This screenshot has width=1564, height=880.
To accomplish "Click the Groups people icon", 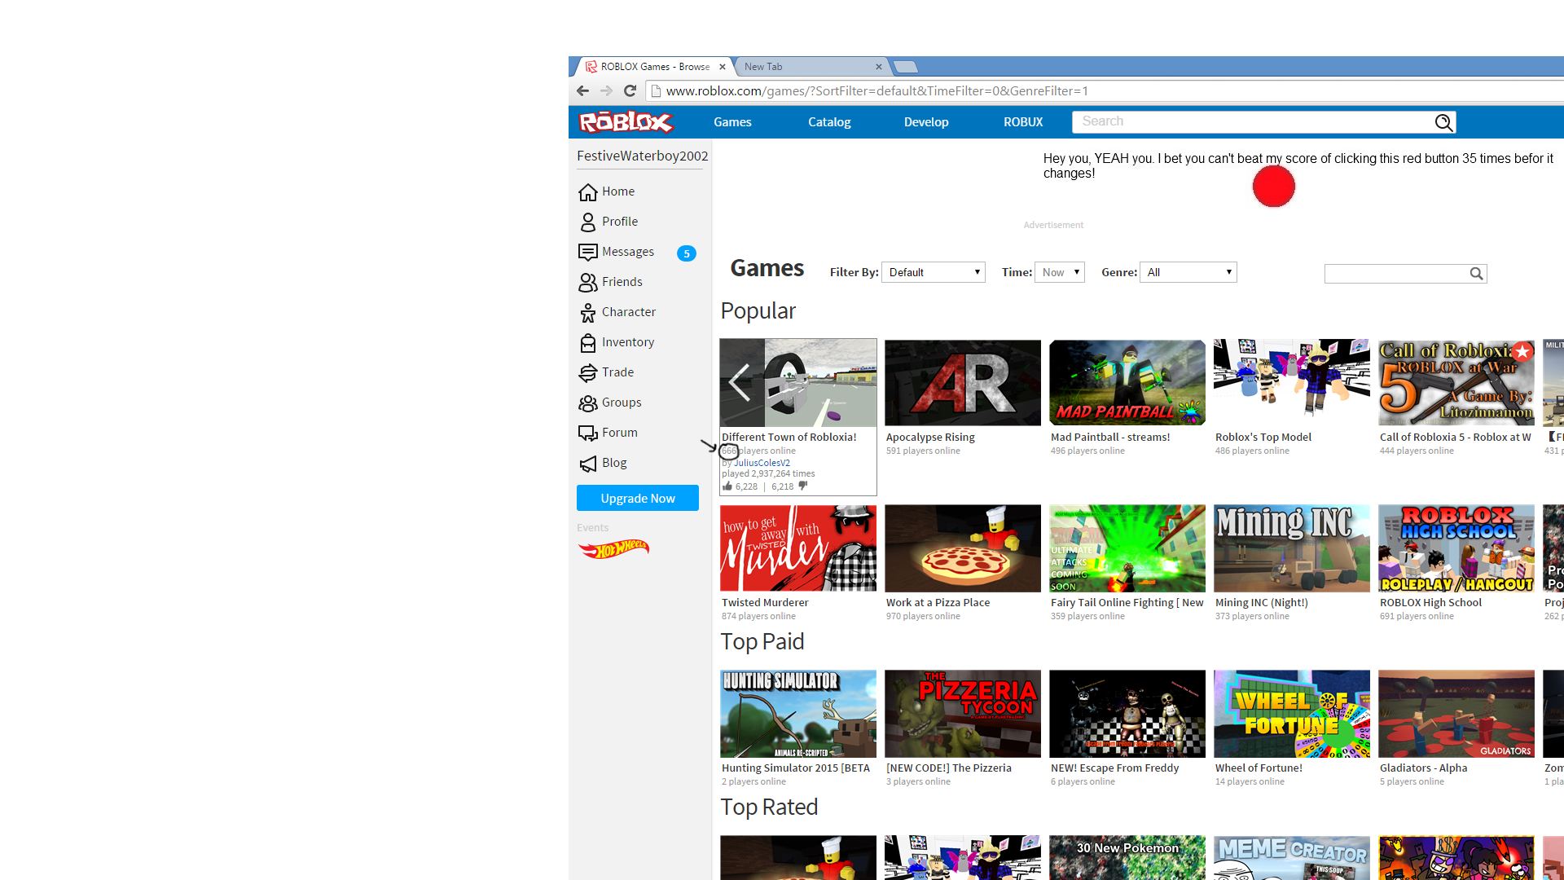I will [587, 403].
